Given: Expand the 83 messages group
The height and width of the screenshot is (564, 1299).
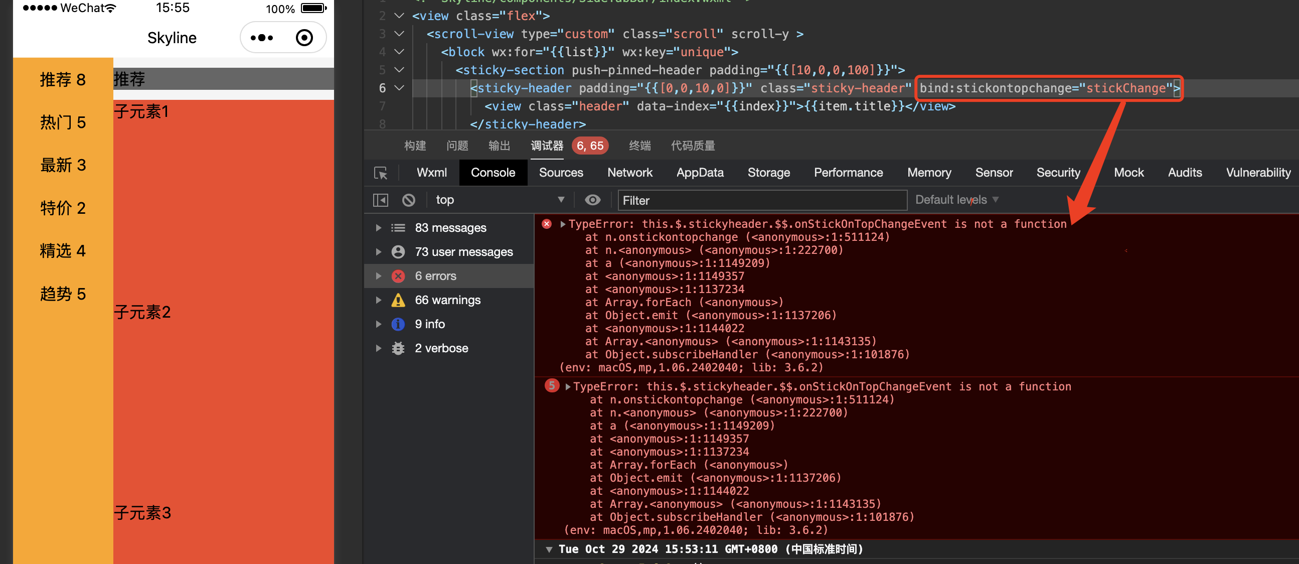Looking at the screenshot, I should [378, 228].
